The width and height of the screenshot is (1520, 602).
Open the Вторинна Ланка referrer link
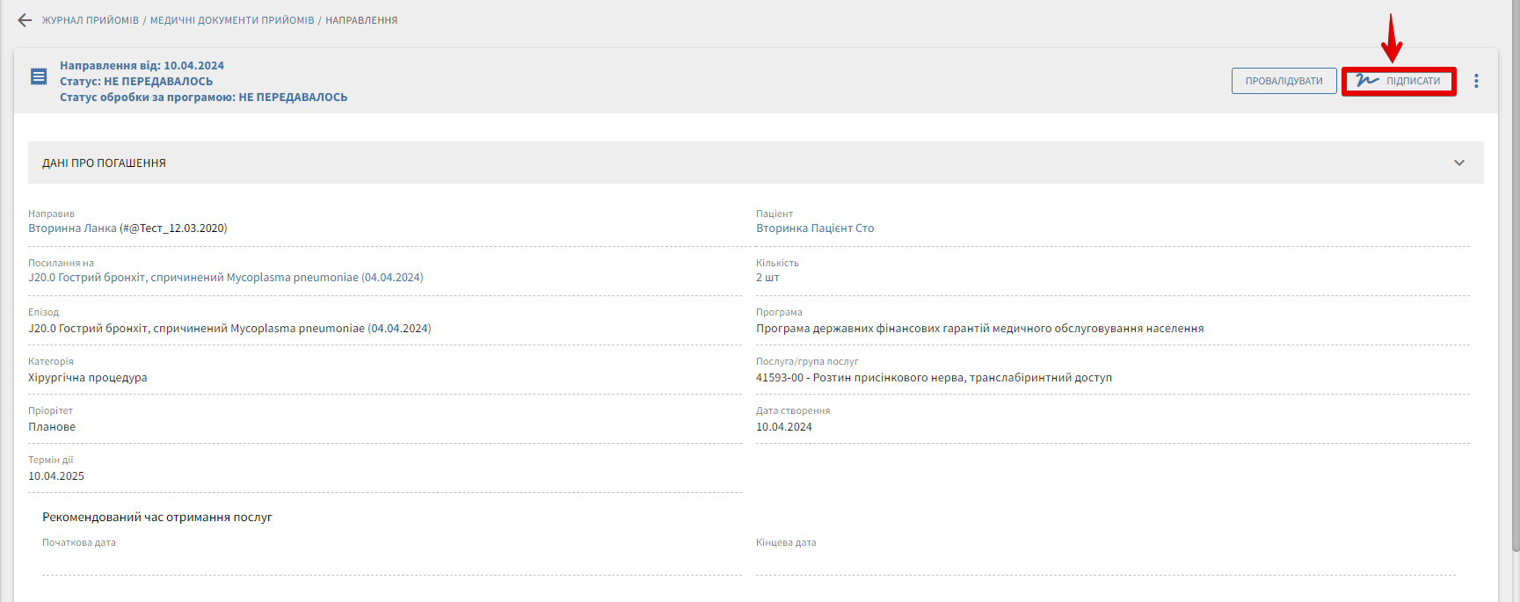coord(72,228)
